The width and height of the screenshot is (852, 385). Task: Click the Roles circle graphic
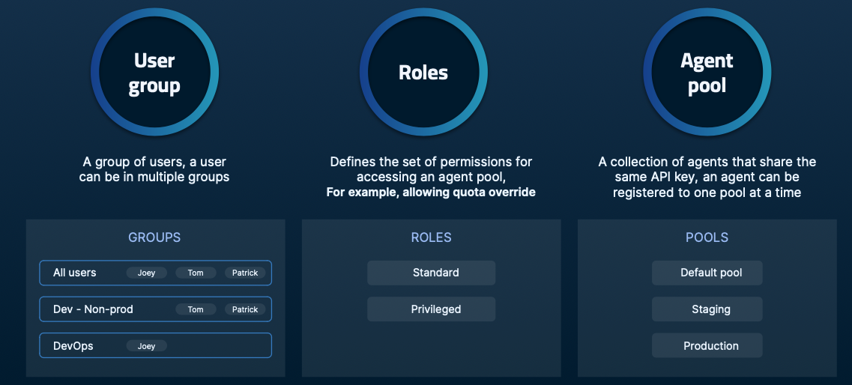point(423,73)
